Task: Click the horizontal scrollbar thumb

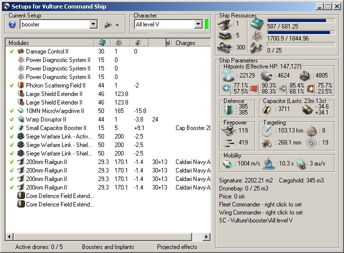Action: coord(102,236)
